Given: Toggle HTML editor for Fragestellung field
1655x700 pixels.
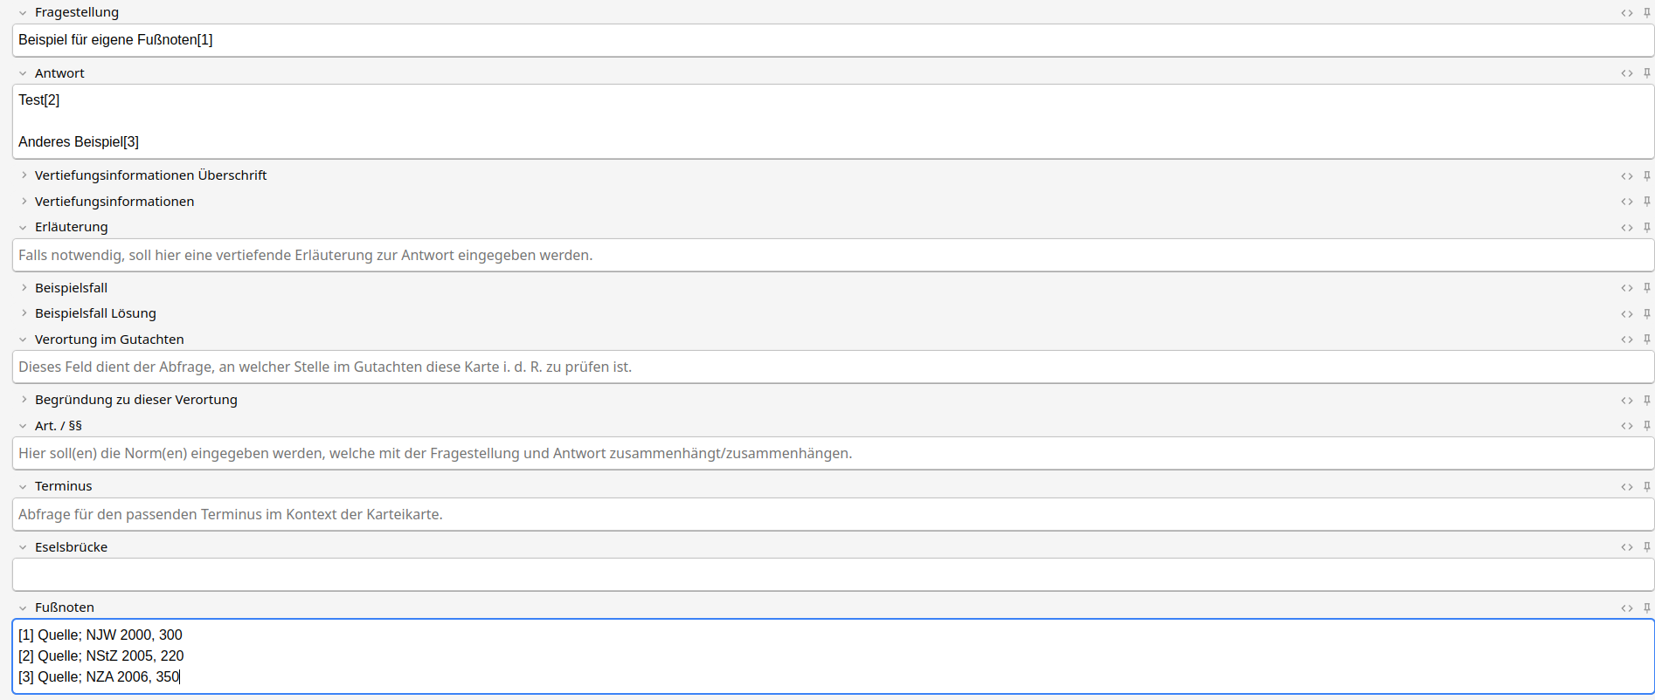Looking at the screenshot, I should (1626, 13).
